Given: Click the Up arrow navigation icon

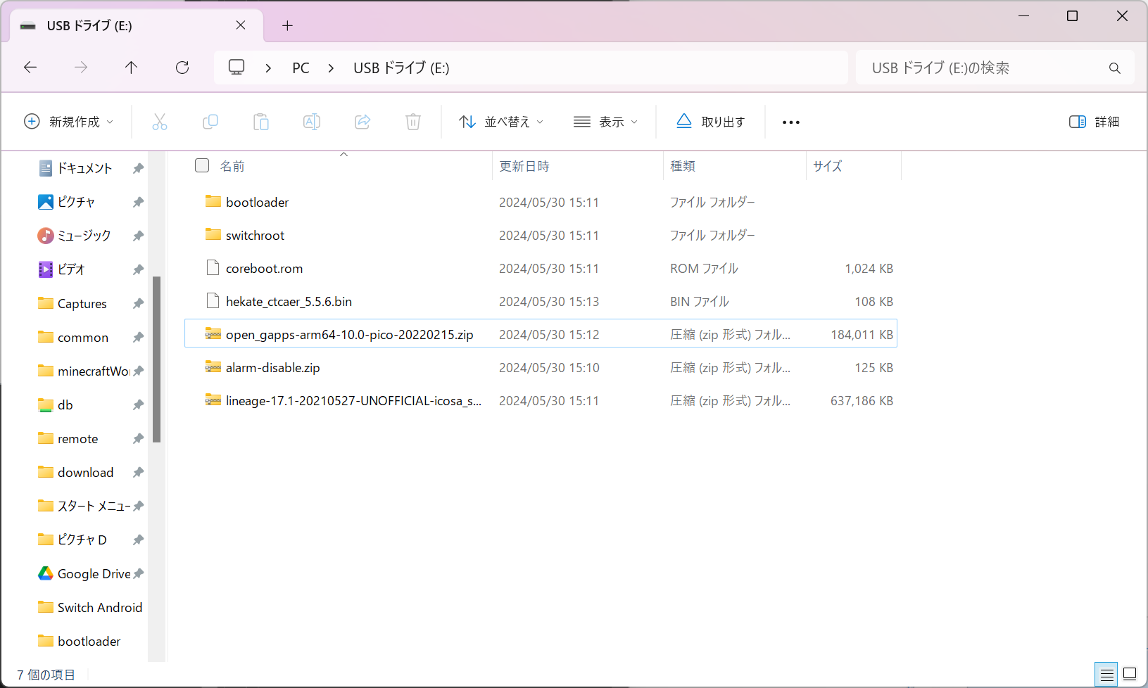Looking at the screenshot, I should tap(131, 68).
